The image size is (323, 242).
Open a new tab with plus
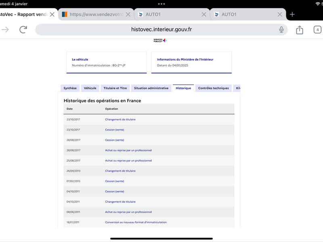(292, 15)
